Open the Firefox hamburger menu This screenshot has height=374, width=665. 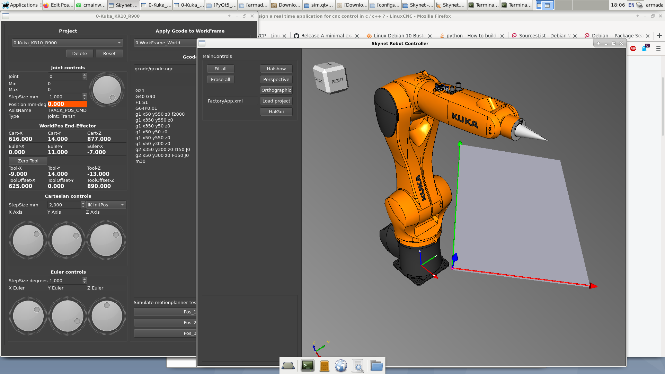click(658, 48)
